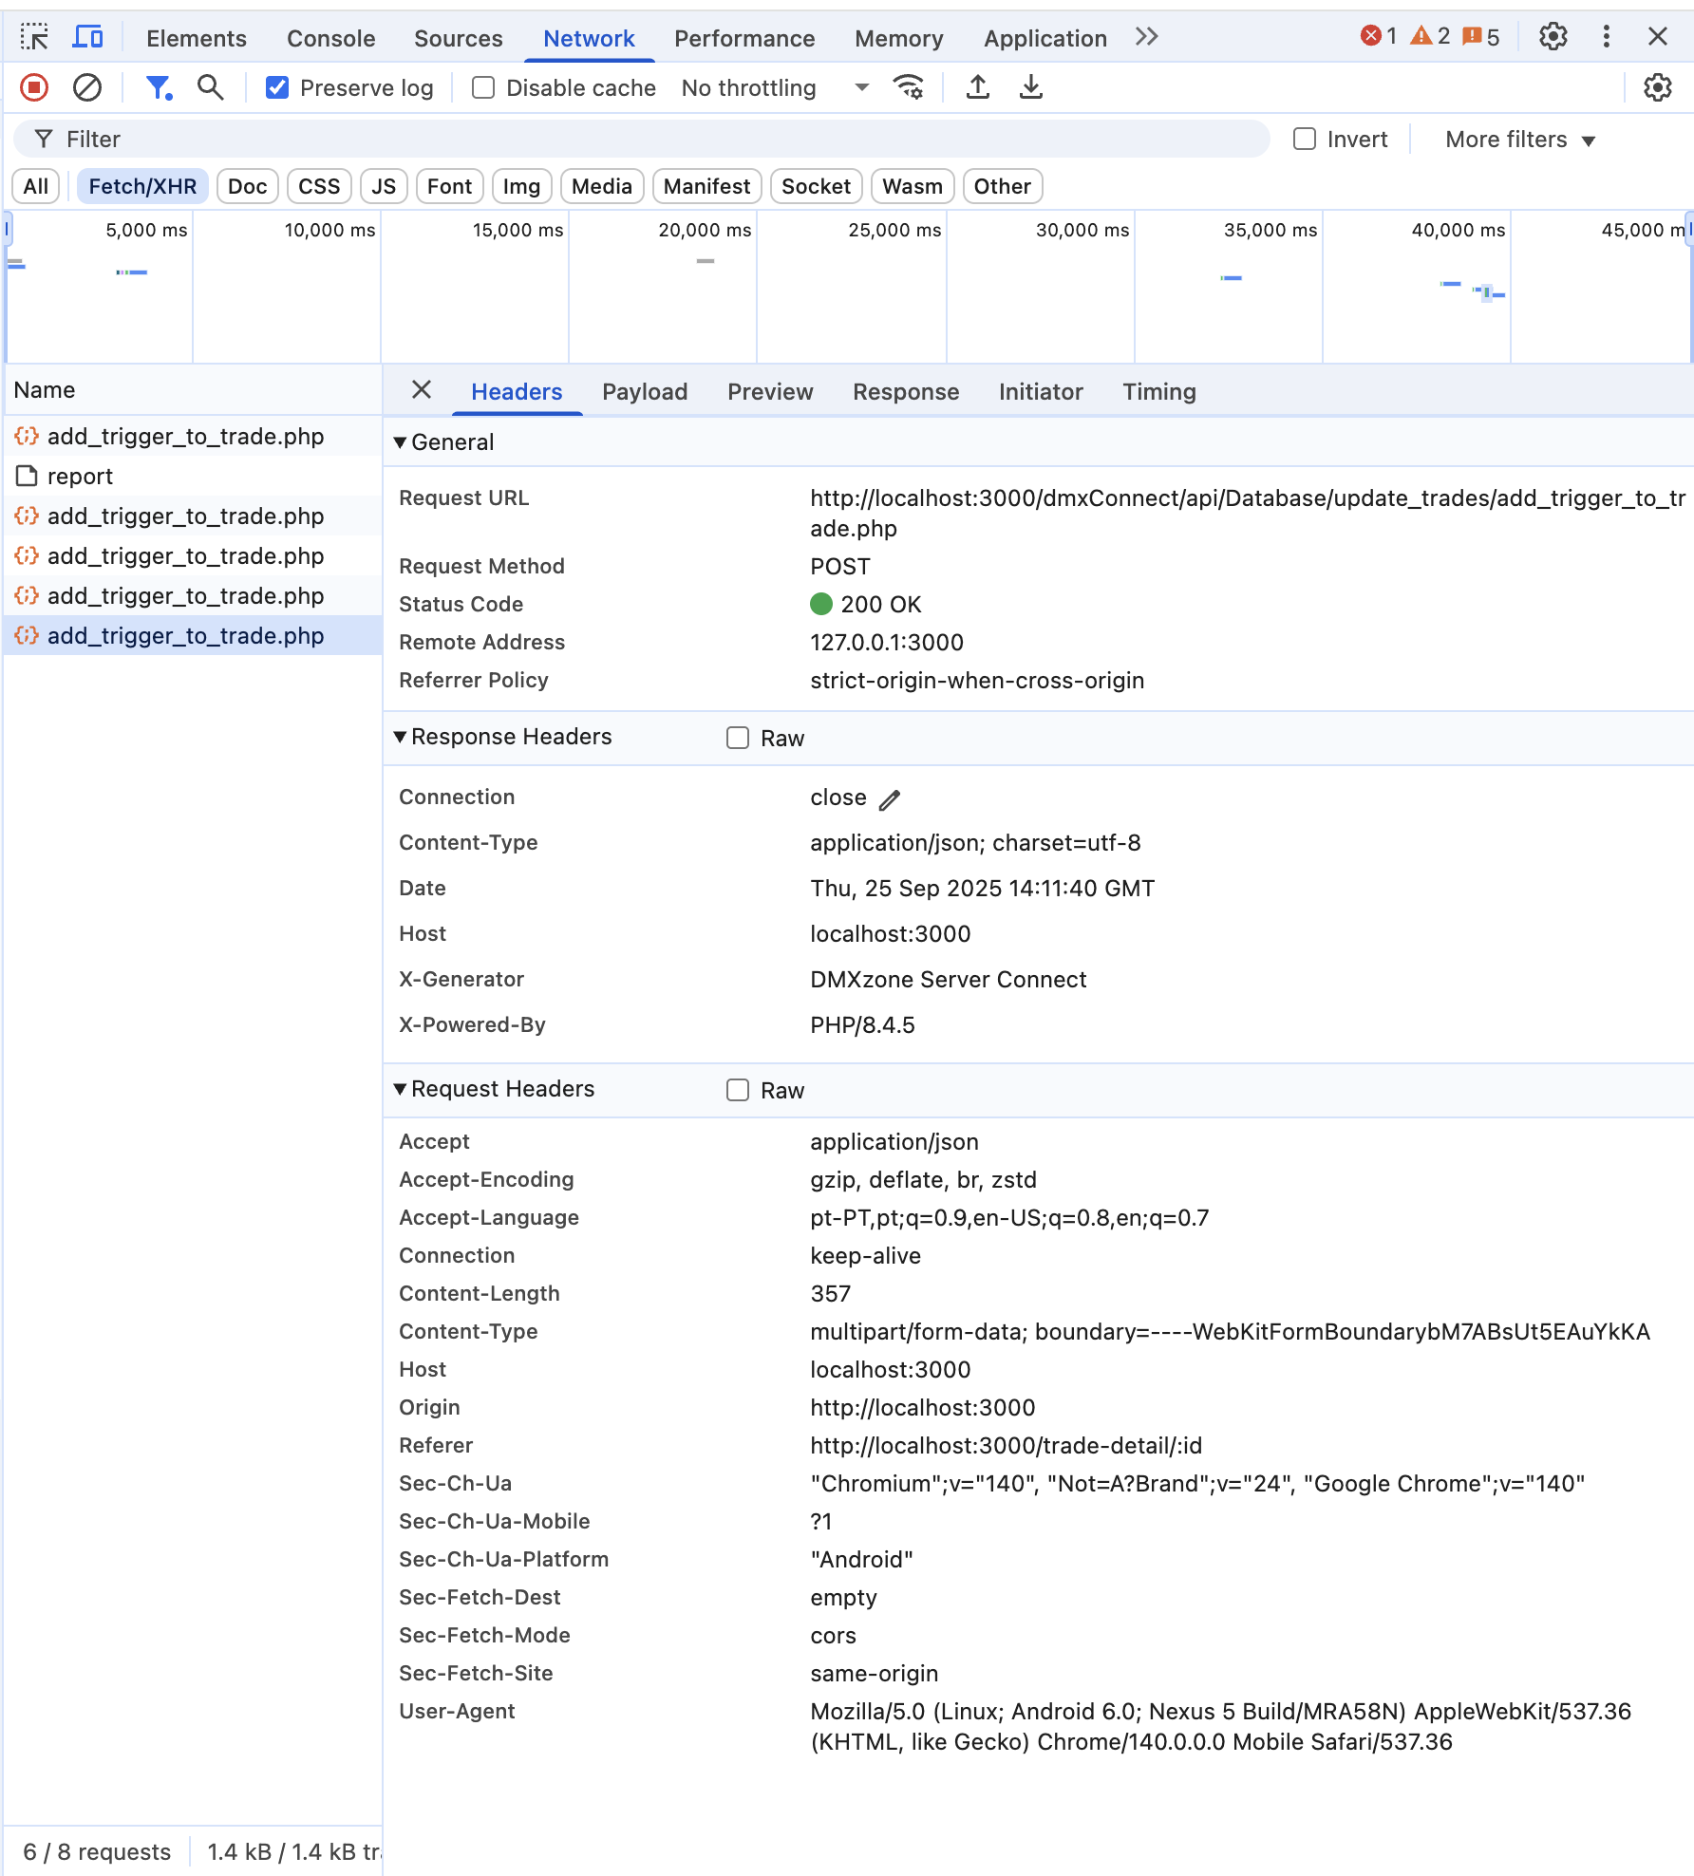Open the network search magnifier
Viewport: 1694px width, 1876px height.
pyautogui.click(x=210, y=88)
